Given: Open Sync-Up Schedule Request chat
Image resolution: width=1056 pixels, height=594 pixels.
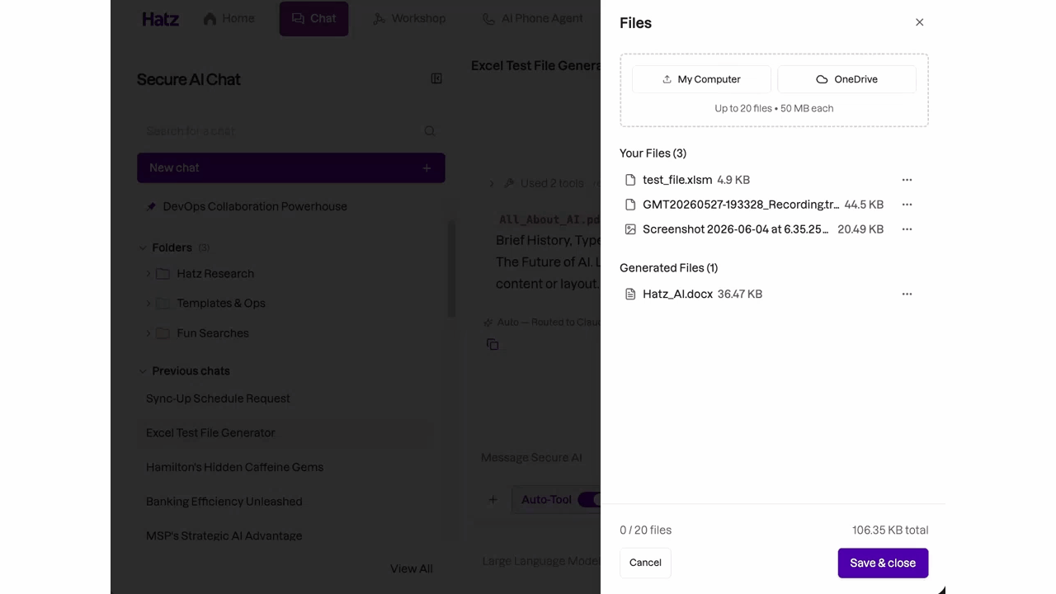Looking at the screenshot, I should (218, 398).
